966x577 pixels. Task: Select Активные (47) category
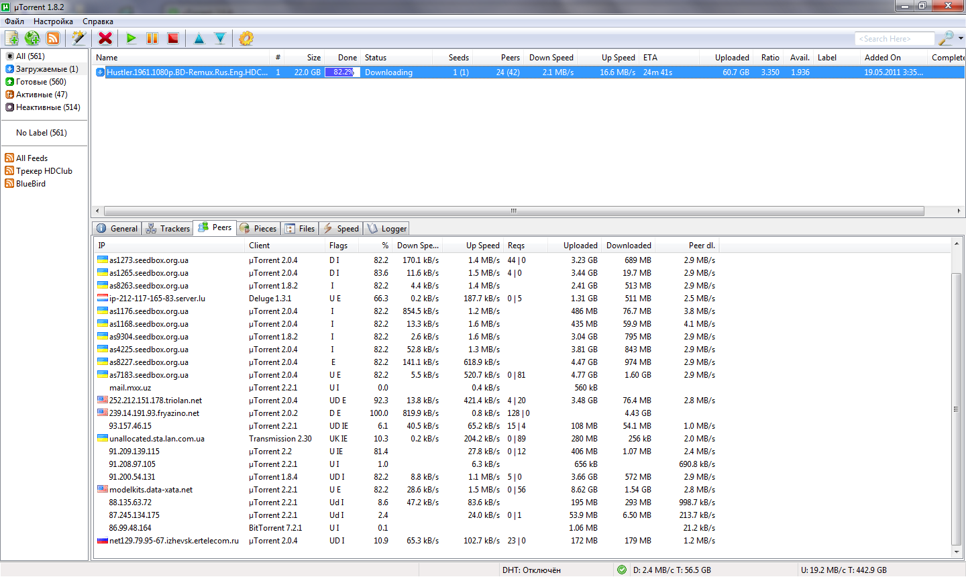36,95
